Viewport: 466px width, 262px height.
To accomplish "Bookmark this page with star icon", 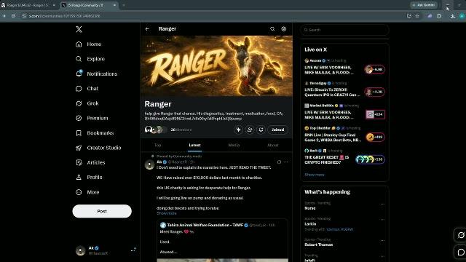I will (417, 16).
